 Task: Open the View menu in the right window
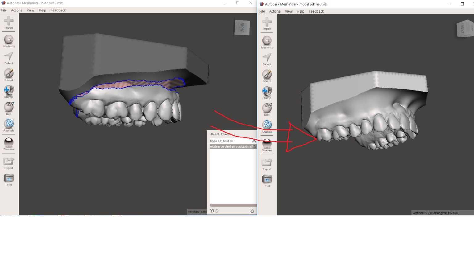[289, 11]
